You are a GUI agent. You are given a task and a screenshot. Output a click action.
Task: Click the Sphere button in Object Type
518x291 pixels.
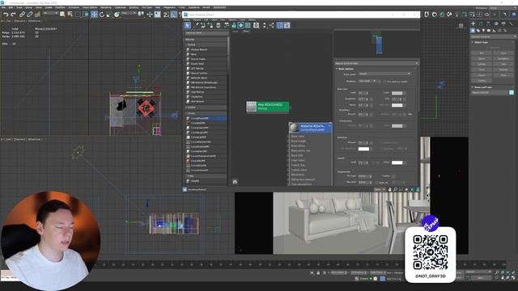[x=482, y=58]
